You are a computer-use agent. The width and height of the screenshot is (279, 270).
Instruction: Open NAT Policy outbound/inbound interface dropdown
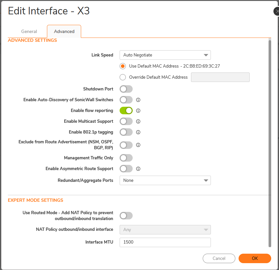[165, 230]
